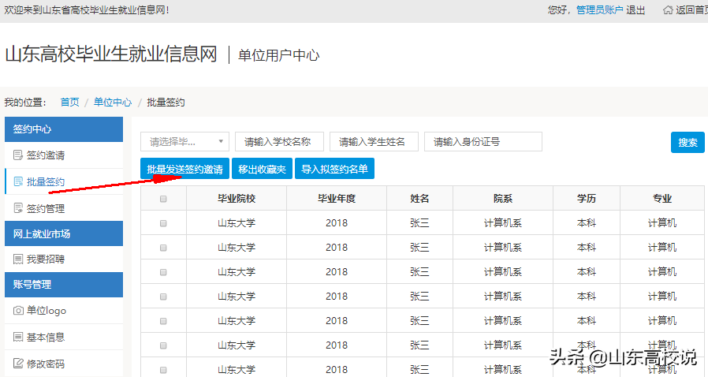Click the 姓名 column header
Viewport: 708px width, 377px height.
[419, 199]
